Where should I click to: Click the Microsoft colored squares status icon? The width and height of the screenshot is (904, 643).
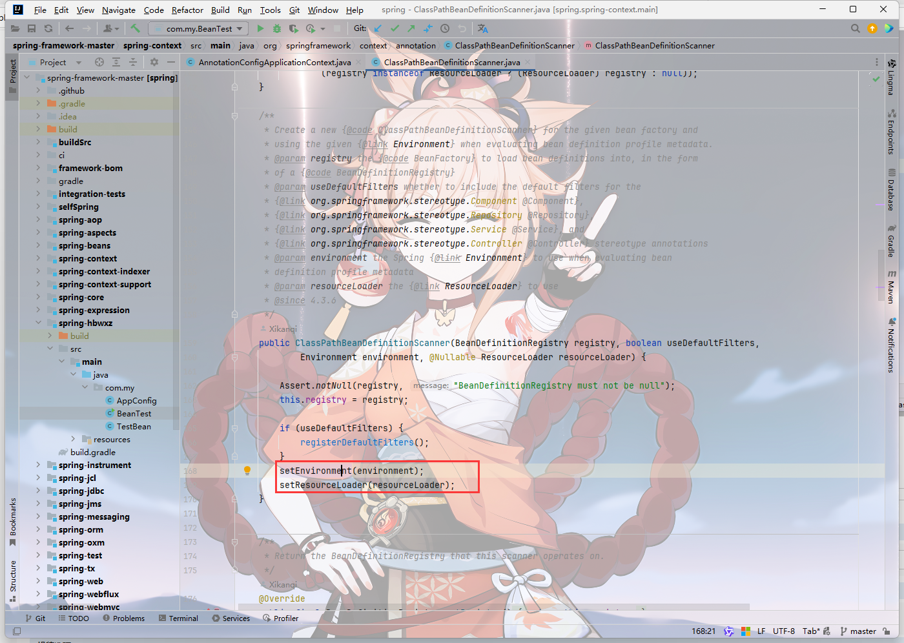pos(746,631)
